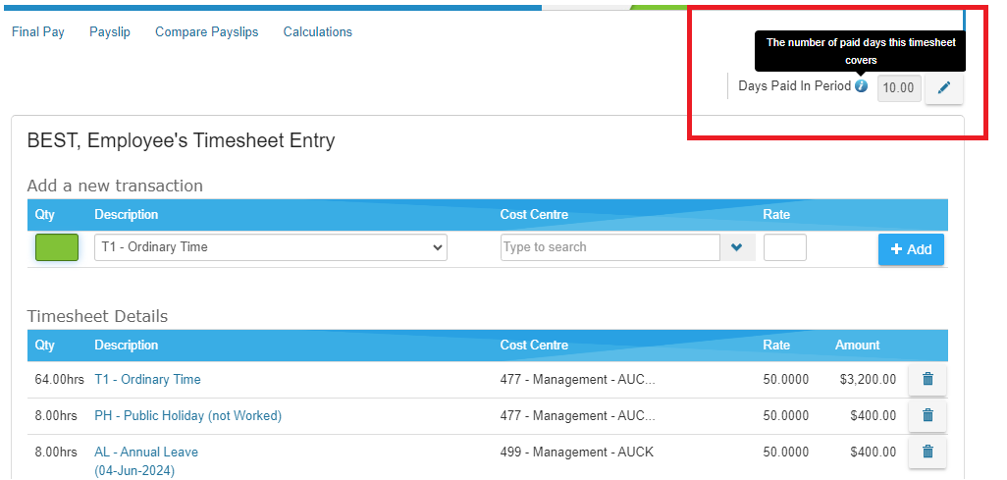Delete the PH Public Holiday row

tap(927, 416)
